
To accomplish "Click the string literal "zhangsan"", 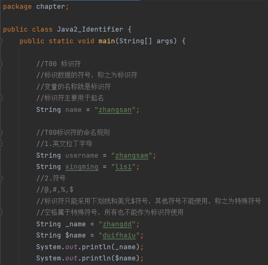I will pos(115,110).
